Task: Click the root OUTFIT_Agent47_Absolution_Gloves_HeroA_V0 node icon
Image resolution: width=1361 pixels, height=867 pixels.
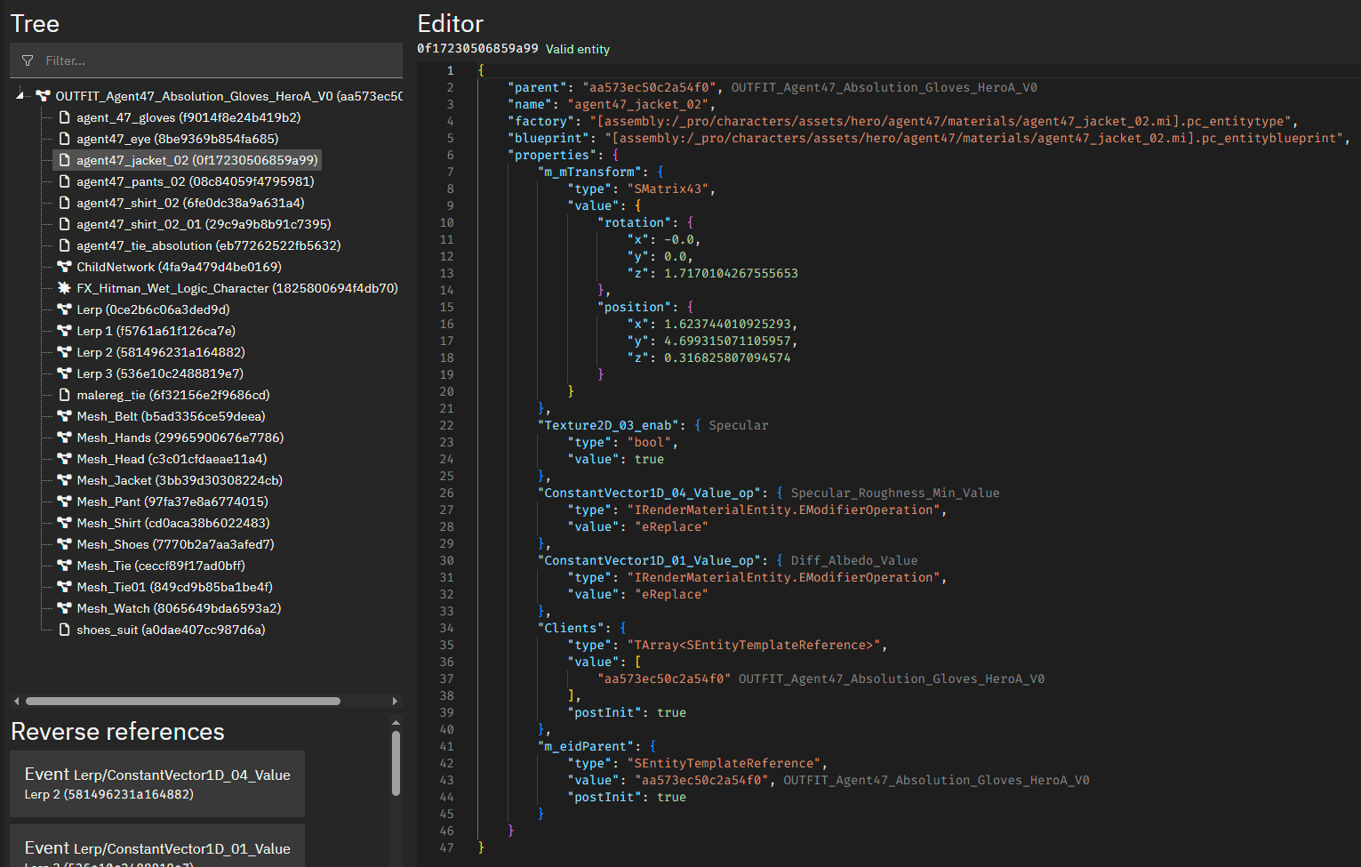Action: [x=43, y=96]
